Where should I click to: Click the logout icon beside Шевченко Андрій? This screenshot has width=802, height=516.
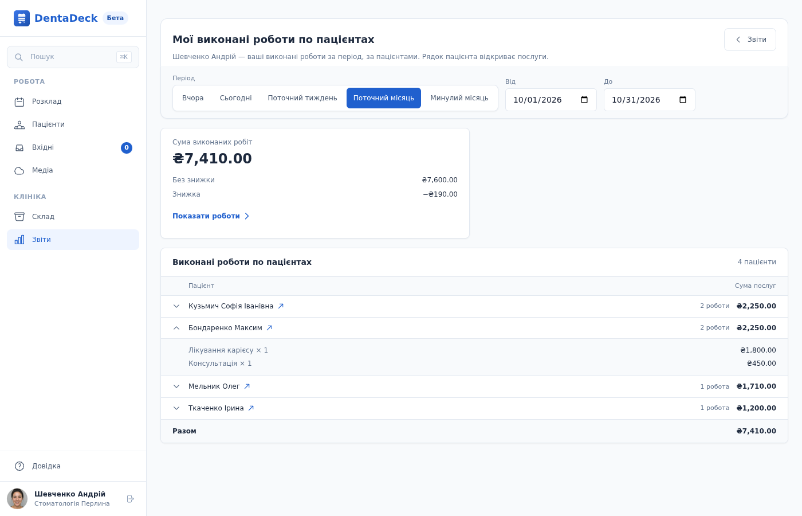click(x=131, y=499)
